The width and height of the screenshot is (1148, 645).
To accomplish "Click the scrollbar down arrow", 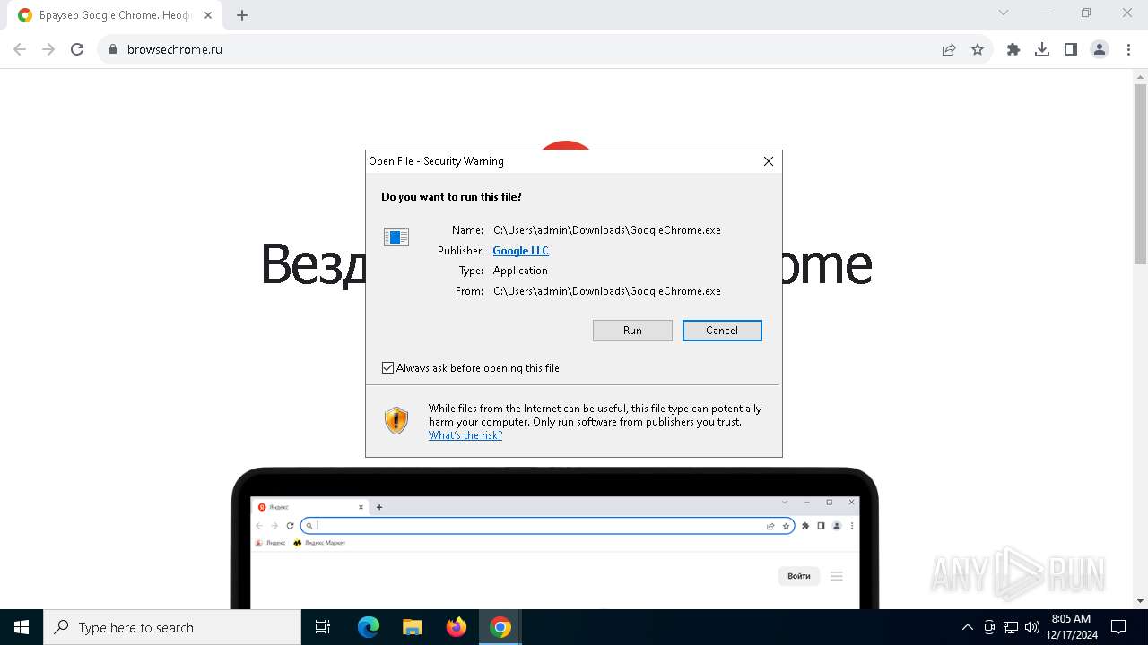I will click(x=1140, y=601).
